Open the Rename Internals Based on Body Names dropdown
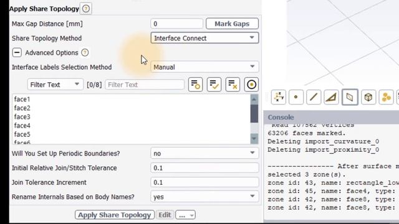The width and height of the screenshot is (399, 224). click(204, 197)
